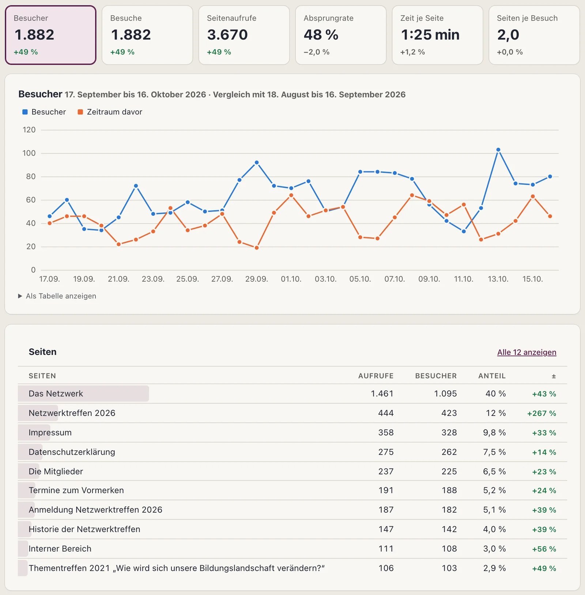Select the Zeit je Seite card

point(437,35)
